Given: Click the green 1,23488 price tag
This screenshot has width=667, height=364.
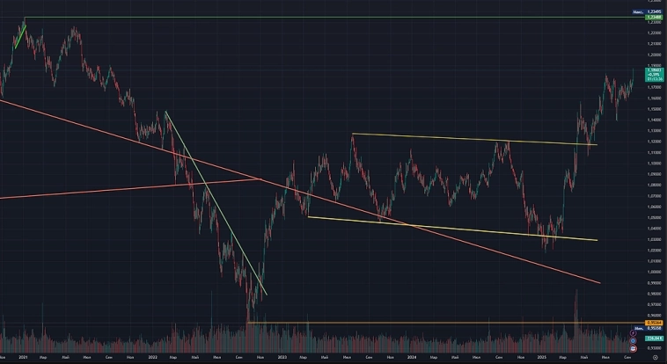Looking at the screenshot, I should click(654, 17).
